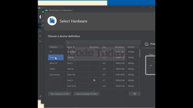Select the Tablet category
Screen dimensions: 193x108
56,69
